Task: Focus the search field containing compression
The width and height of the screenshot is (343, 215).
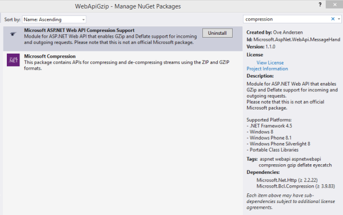Action: click(x=286, y=19)
